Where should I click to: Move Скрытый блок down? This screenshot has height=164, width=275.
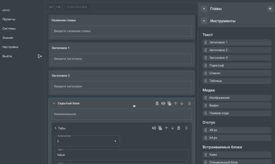(x=182, y=103)
